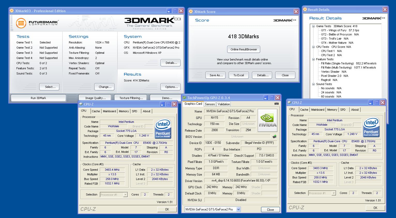This screenshot has width=396, height=218.
Task: Open the About tab in left CPU-Z
Action: point(147,111)
